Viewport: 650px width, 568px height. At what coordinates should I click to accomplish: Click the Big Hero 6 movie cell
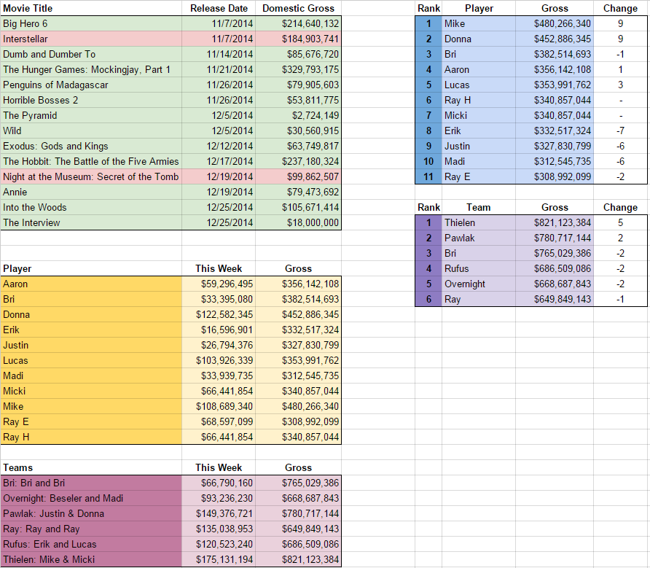pos(91,23)
